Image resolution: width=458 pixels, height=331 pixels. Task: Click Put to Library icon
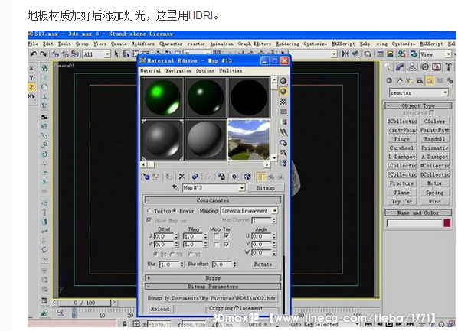(221, 177)
